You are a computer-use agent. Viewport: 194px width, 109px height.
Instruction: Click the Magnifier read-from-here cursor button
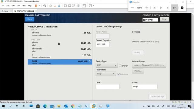tap(175, 8)
